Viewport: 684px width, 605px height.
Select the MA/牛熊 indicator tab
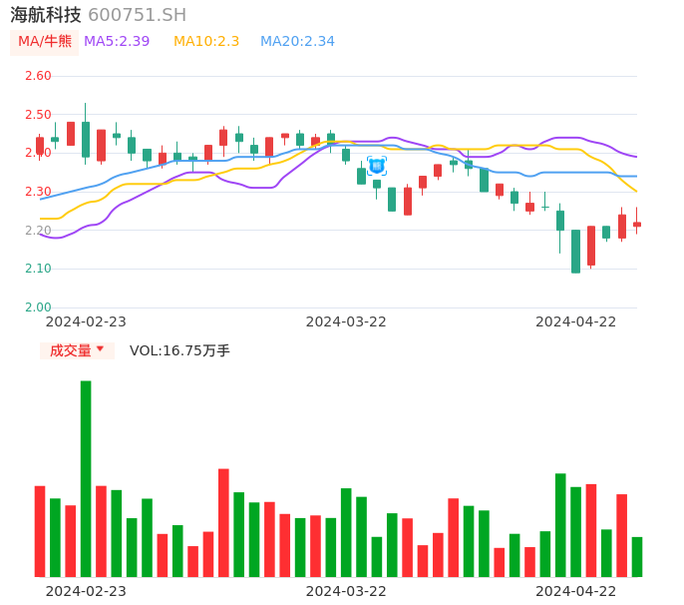click(45, 42)
